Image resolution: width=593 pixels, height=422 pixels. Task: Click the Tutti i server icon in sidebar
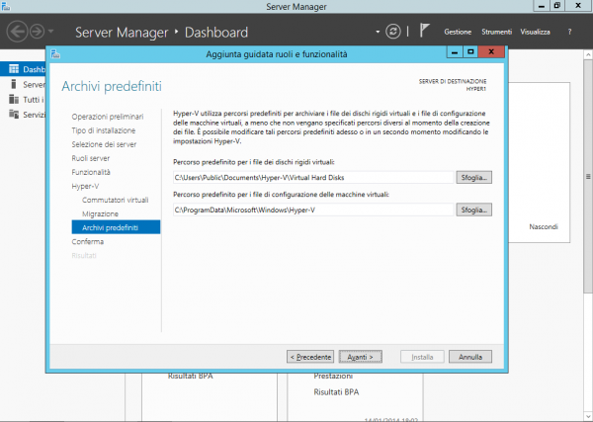(x=14, y=99)
